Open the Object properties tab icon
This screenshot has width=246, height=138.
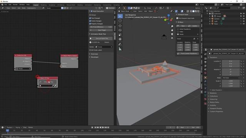(x=205, y=77)
